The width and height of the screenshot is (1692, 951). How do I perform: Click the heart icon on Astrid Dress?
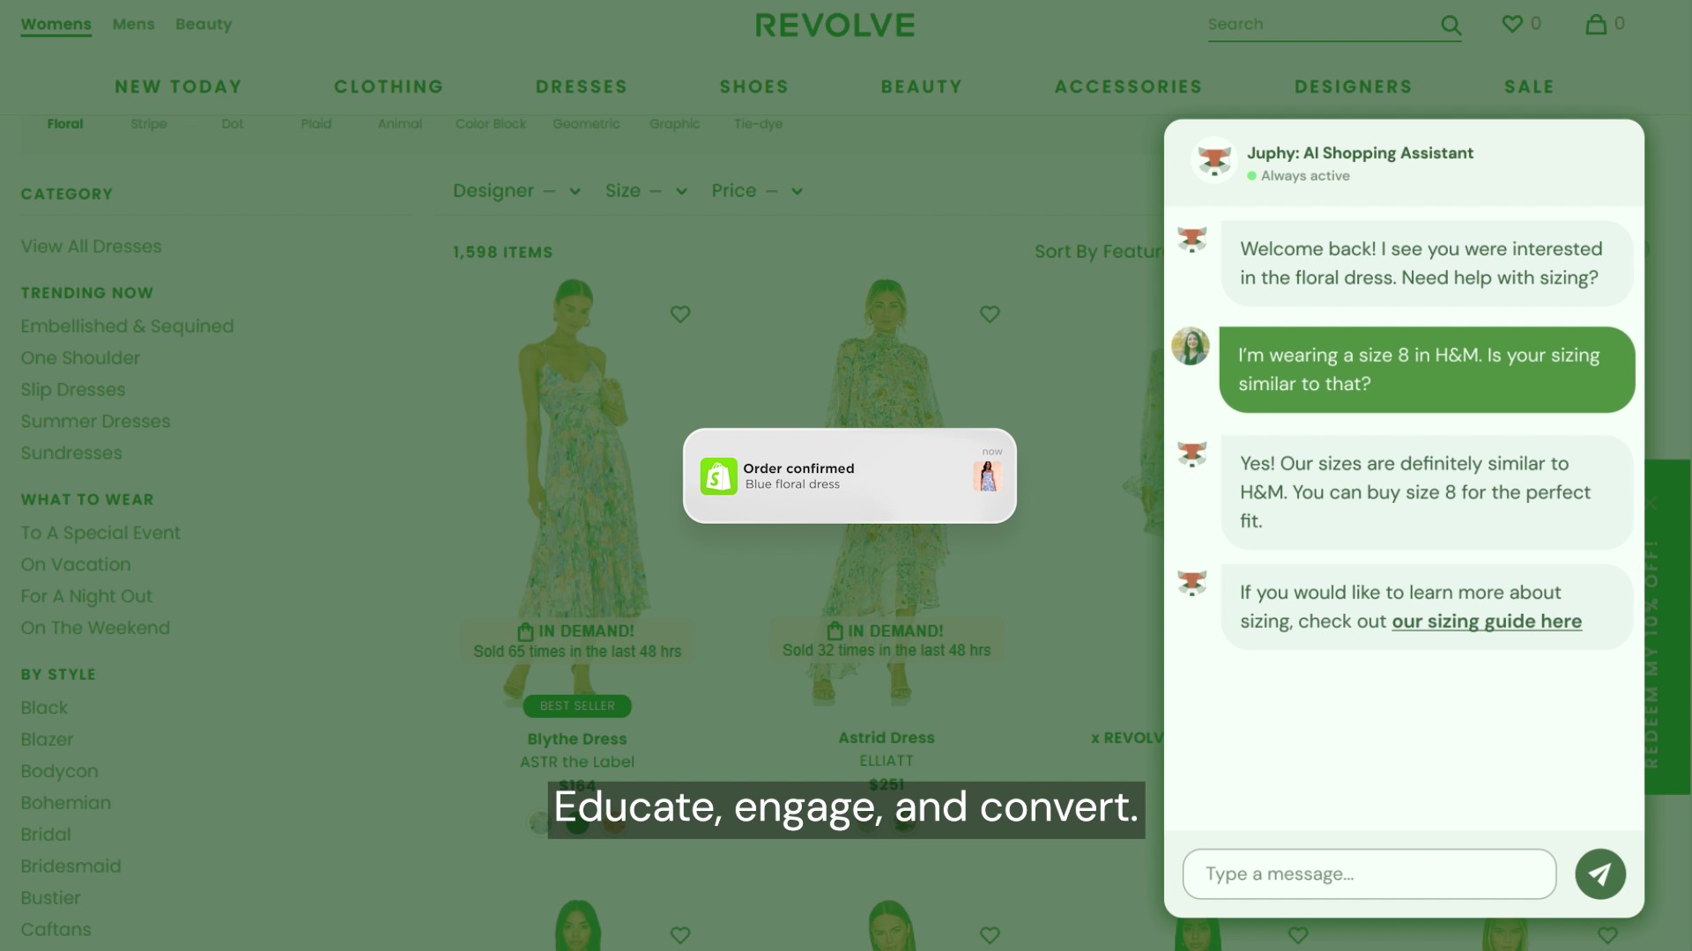coord(988,313)
